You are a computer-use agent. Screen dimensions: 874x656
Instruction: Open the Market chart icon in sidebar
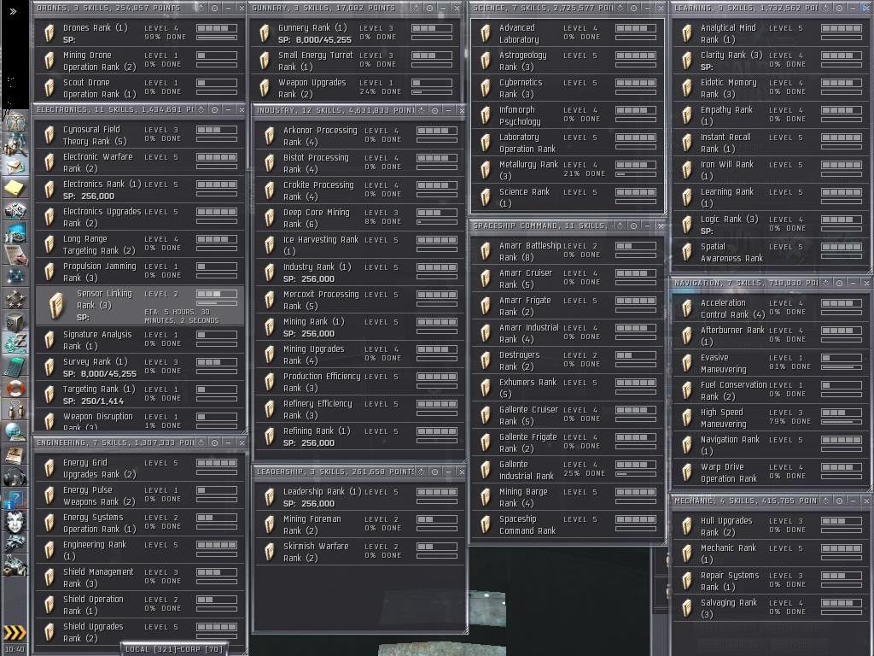pyautogui.click(x=15, y=232)
